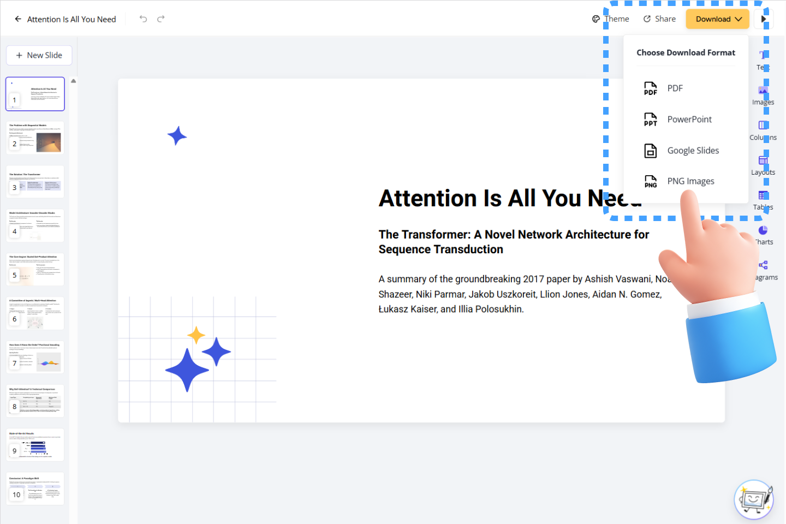Select PNG Images download option
Image resolution: width=786 pixels, height=524 pixels.
(x=690, y=181)
